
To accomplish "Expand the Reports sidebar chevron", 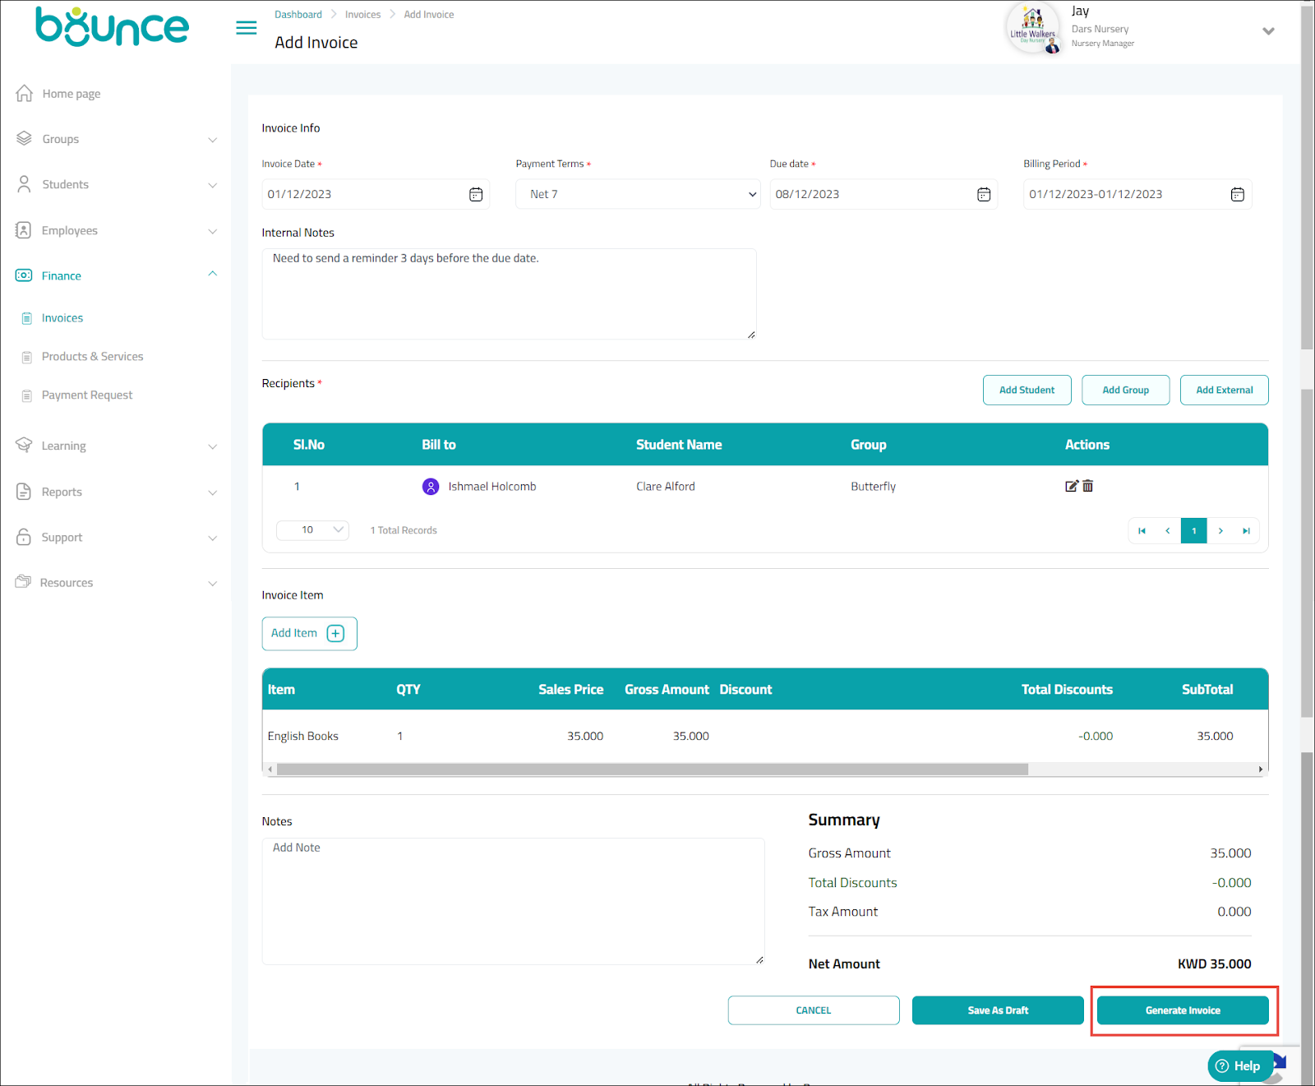I will tap(213, 492).
